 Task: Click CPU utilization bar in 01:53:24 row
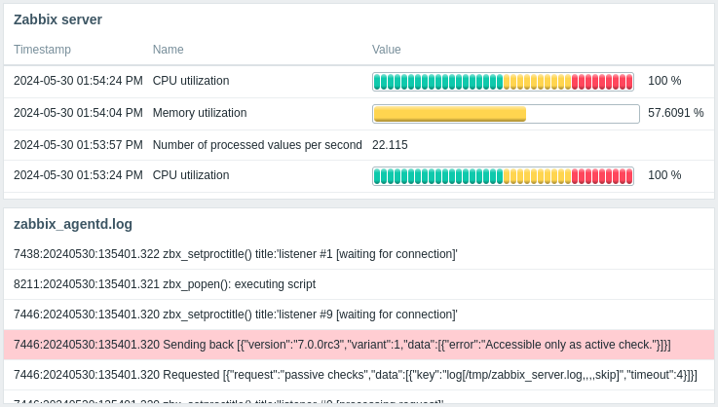pos(503,176)
